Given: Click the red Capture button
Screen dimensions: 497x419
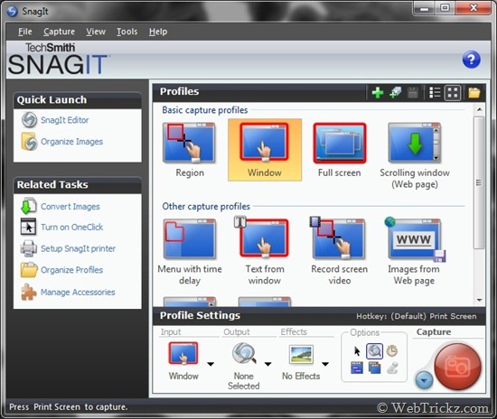Looking at the screenshot, I should (x=457, y=367).
